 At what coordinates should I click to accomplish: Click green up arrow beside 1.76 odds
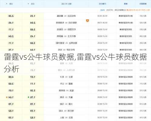29,97
